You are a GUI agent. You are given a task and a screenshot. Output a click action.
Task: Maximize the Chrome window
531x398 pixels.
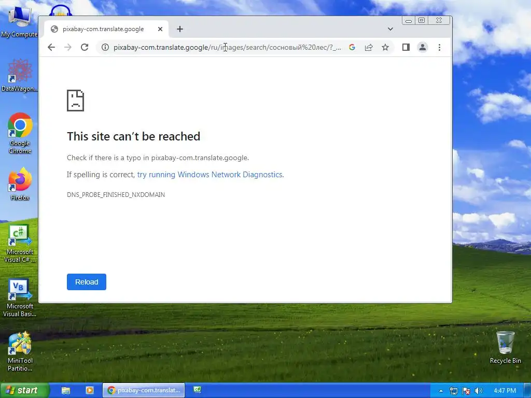coord(422,21)
